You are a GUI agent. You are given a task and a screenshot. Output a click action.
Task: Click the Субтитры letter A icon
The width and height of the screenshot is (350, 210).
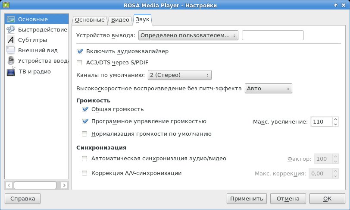click(11, 40)
